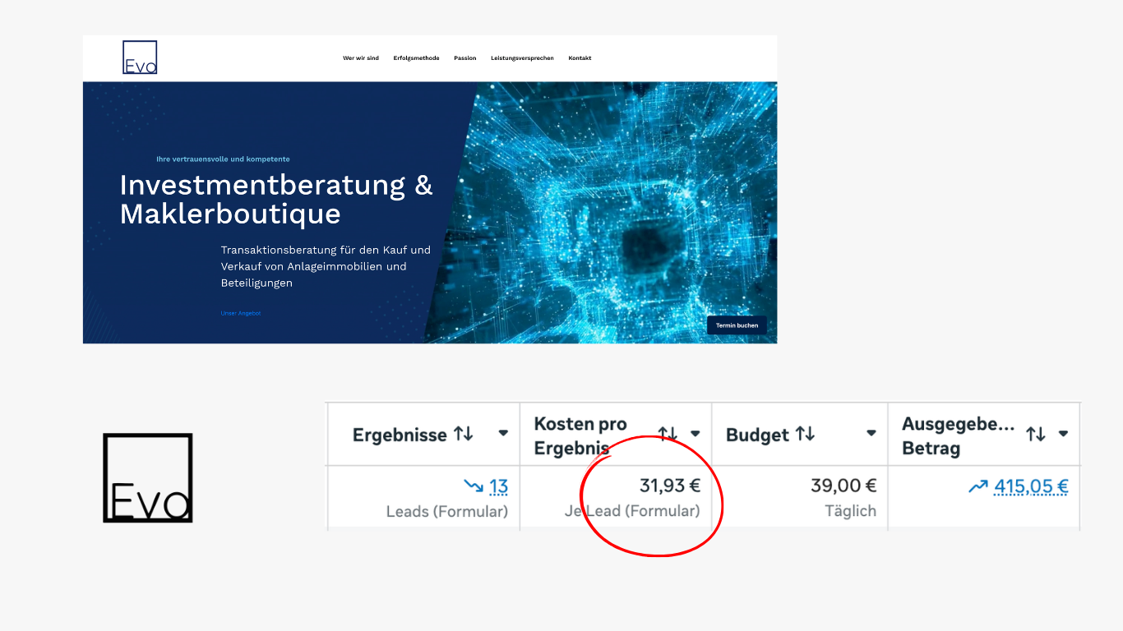The height and width of the screenshot is (631, 1123).
Task: Open Kosten pro Ergebnis column dropdown
Action: pyautogui.click(x=696, y=434)
